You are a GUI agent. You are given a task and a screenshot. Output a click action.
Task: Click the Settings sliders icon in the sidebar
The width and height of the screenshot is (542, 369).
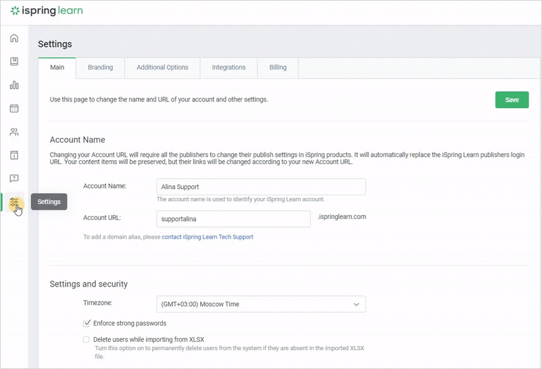[14, 201]
